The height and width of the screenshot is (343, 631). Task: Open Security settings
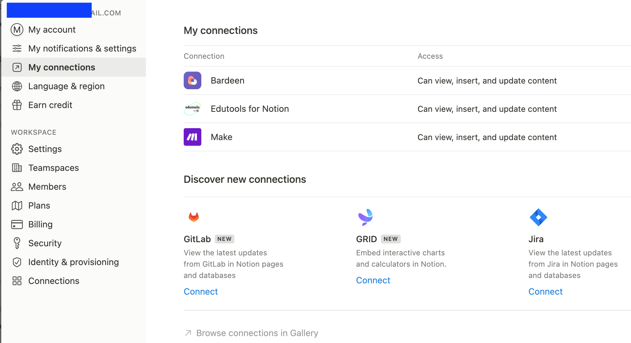(74, 243)
